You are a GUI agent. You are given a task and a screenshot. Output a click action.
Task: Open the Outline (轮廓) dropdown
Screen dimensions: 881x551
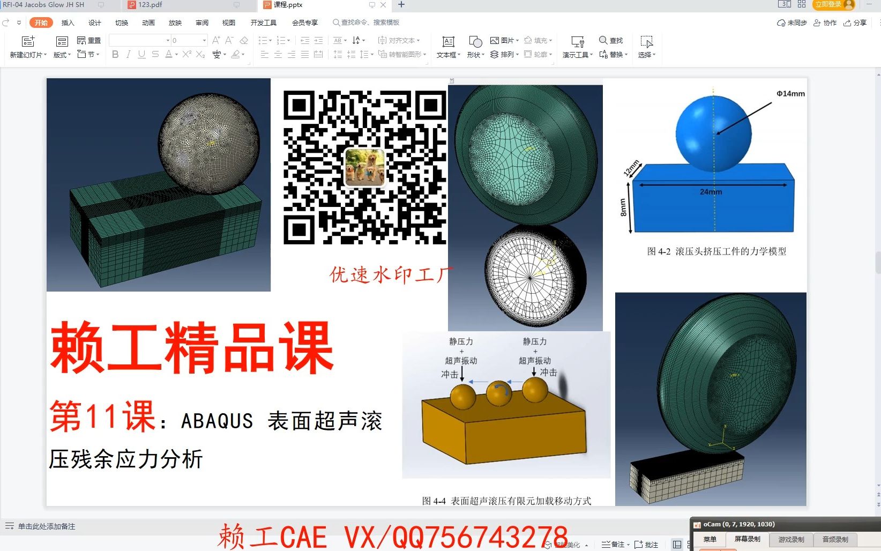click(537, 54)
